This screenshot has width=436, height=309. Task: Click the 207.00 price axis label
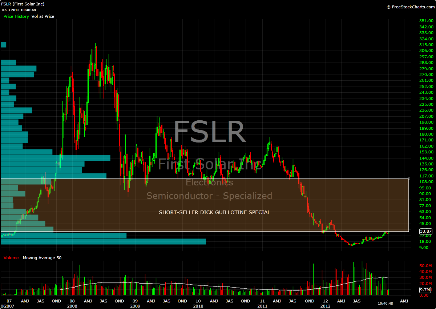[426, 116]
